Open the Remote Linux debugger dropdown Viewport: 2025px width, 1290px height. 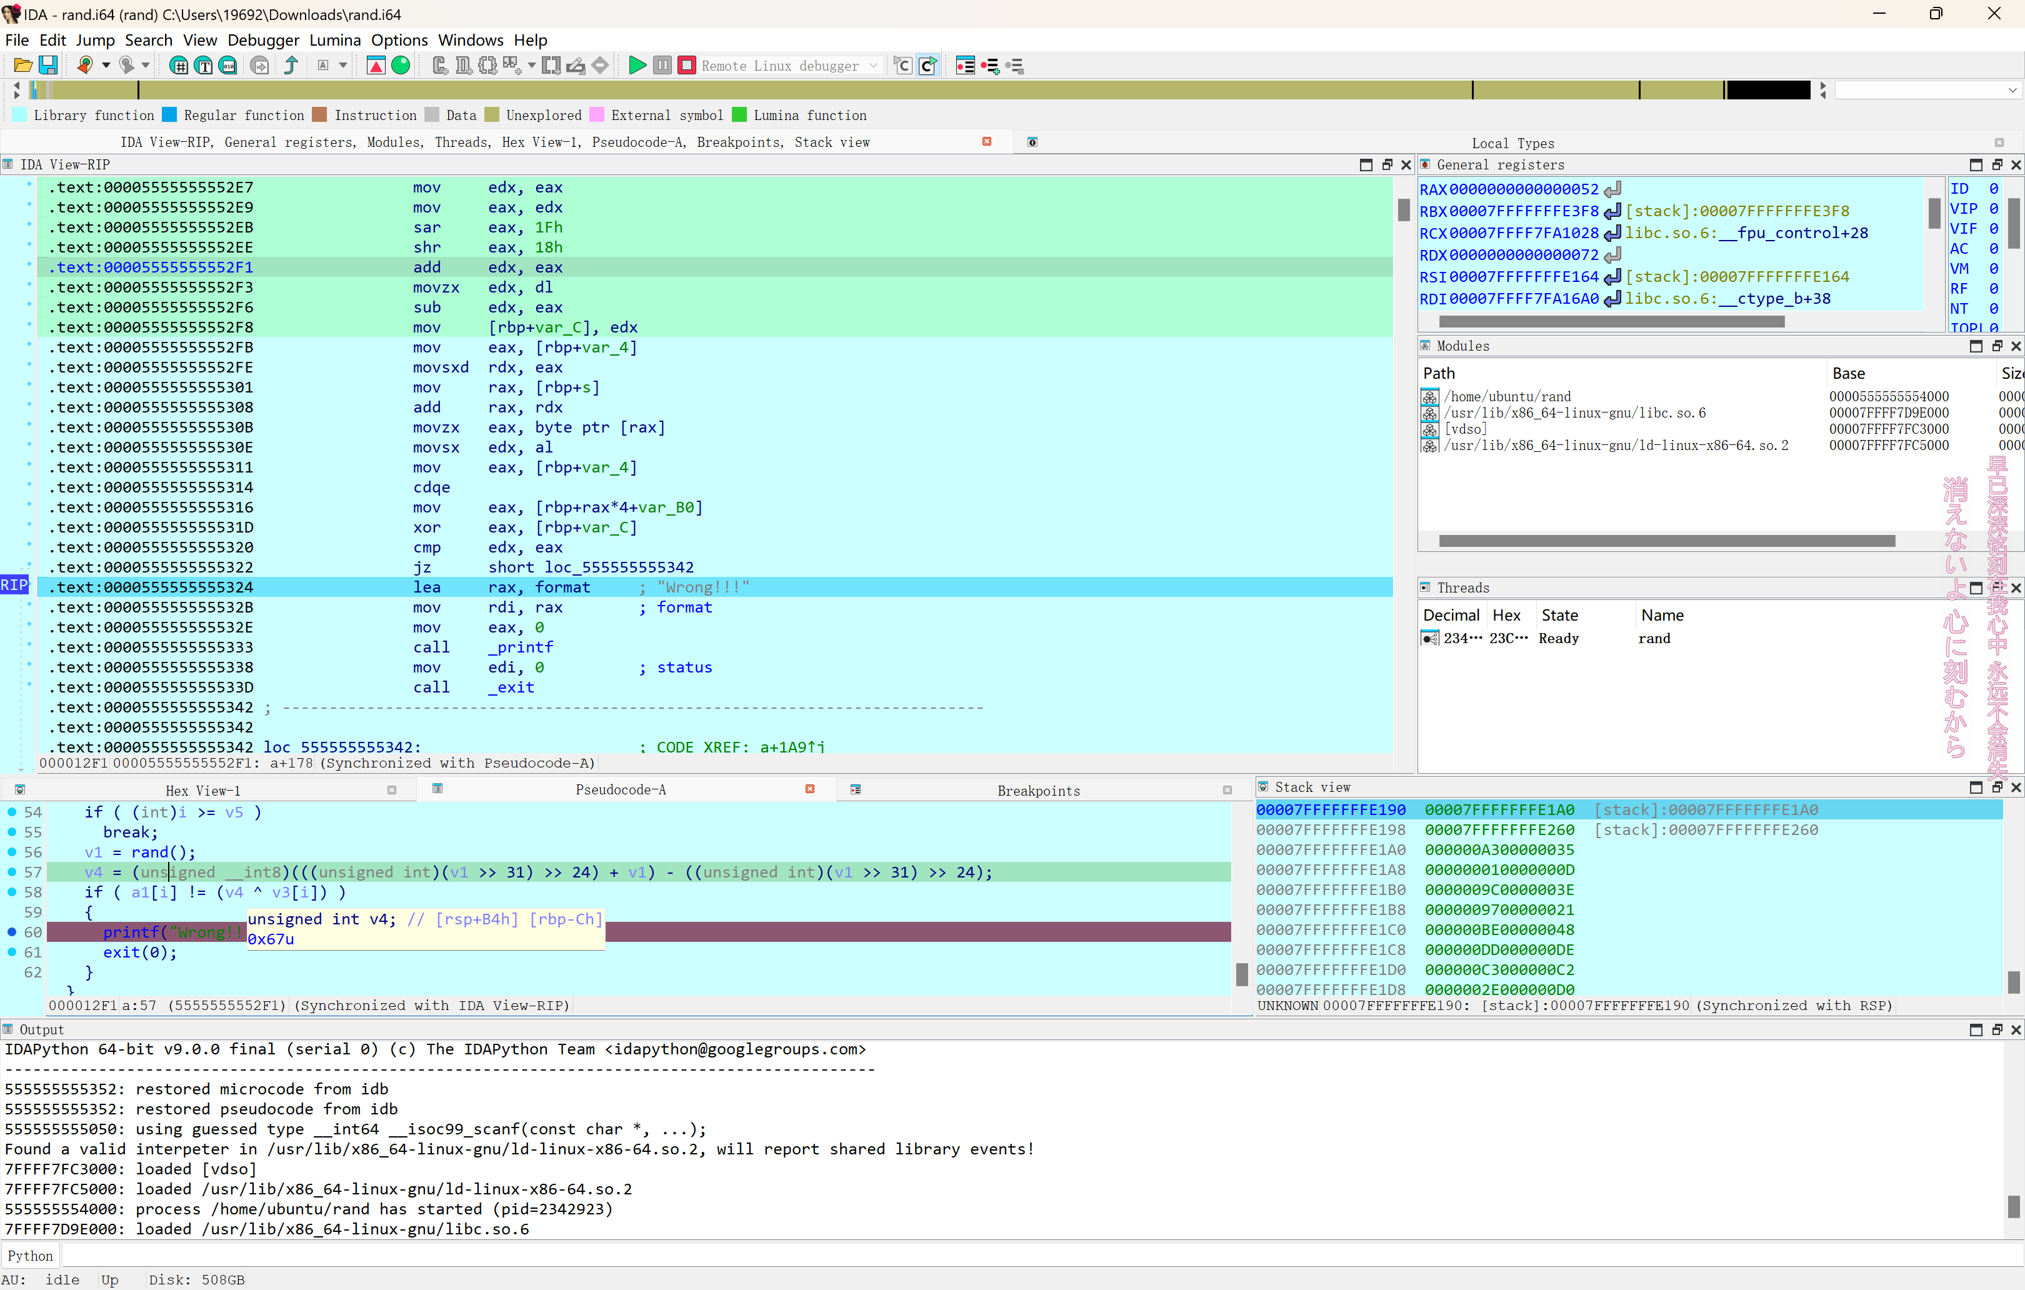[x=791, y=66]
